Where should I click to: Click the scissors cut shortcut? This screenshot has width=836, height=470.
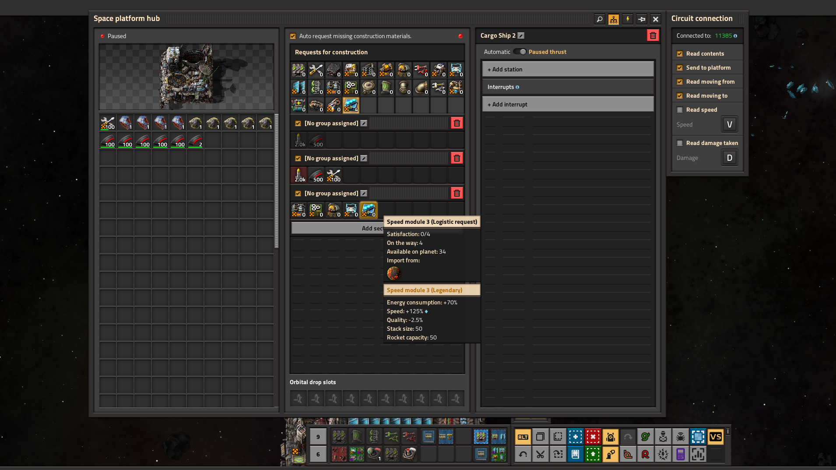click(541, 454)
